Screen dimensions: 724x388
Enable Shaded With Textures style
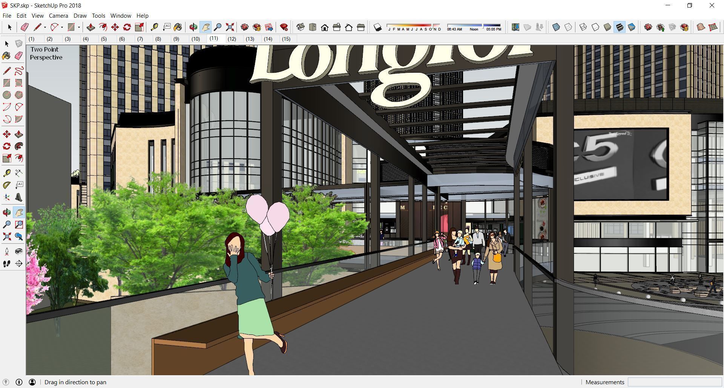[x=620, y=27]
